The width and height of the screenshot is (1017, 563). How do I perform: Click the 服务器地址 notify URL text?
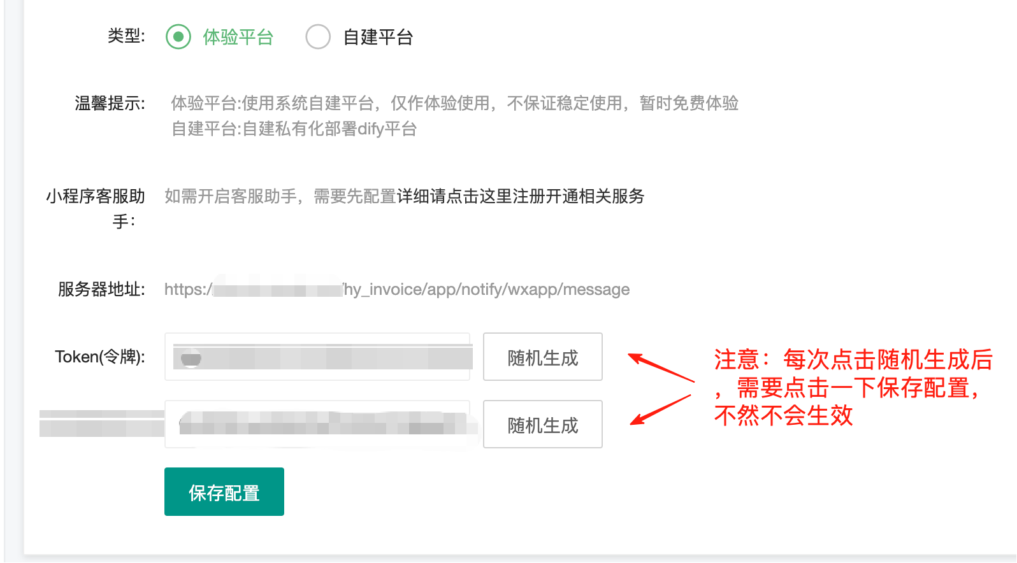397,289
